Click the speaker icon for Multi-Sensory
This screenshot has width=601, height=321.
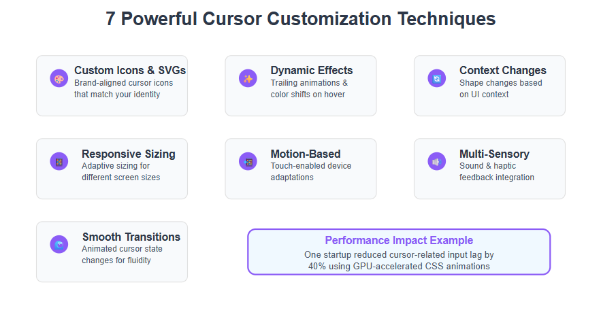(x=437, y=162)
